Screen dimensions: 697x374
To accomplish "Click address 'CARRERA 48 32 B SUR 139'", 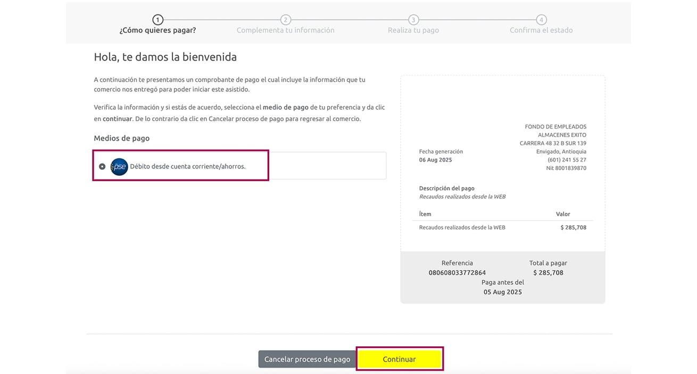I will pyautogui.click(x=553, y=143).
